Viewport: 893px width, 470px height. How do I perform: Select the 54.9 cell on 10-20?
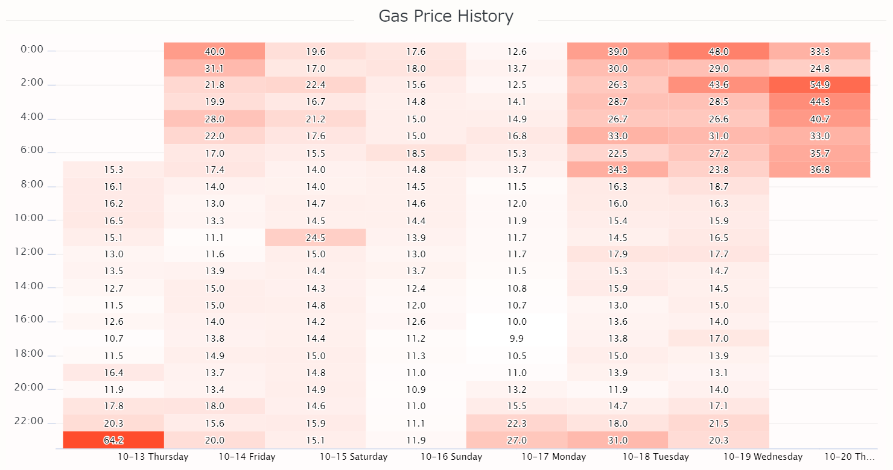820,85
